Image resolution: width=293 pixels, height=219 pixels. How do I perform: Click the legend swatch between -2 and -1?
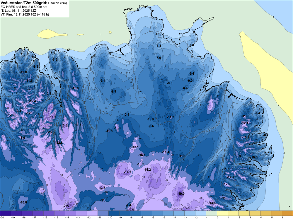(201, 213)
